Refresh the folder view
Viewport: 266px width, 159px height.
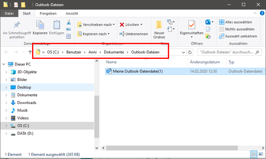click(x=190, y=52)
